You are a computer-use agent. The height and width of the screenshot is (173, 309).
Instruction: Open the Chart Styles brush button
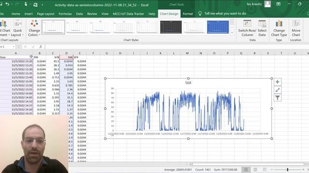click(x=278, y=90)
